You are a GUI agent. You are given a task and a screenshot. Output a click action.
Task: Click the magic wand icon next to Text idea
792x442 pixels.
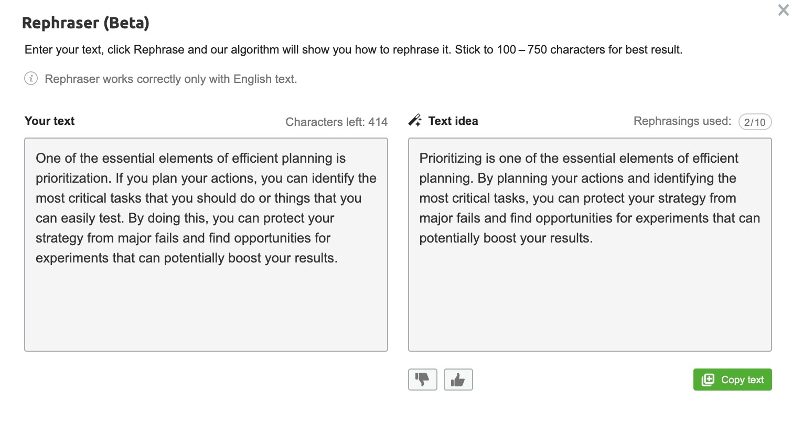click(415, 121)
